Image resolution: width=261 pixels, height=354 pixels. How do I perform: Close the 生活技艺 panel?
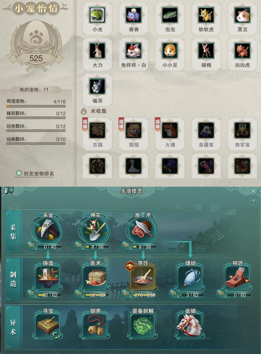(x=253, y=191)
